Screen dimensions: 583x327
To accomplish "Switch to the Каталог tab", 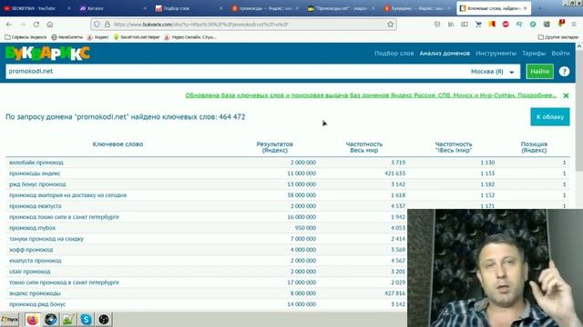I will 113,8.
